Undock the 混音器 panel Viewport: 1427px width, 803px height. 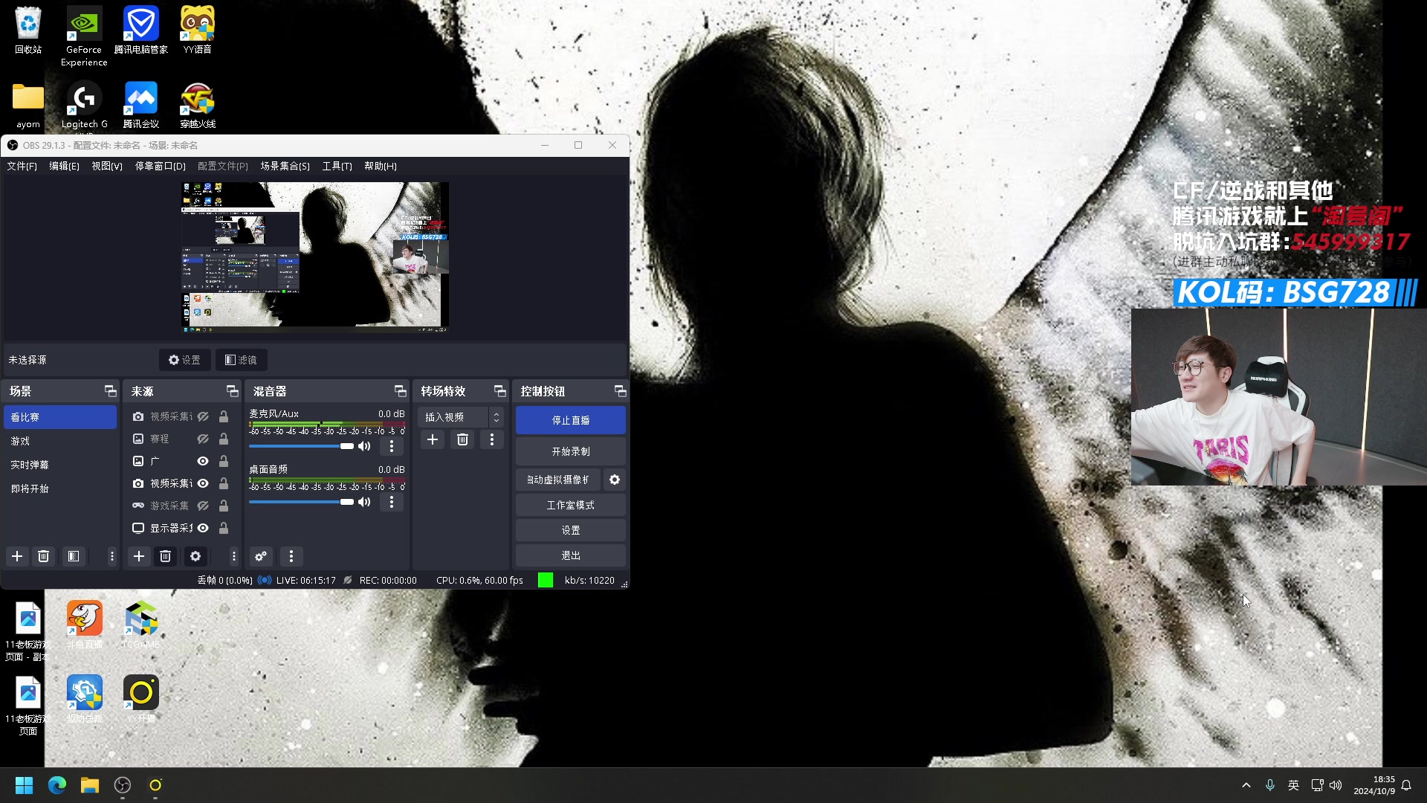click(x=400, y=391)
